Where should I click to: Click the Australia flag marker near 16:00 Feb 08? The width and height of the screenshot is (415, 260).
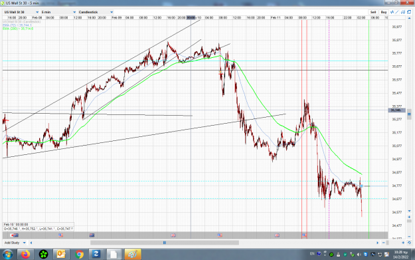point(92,235)
